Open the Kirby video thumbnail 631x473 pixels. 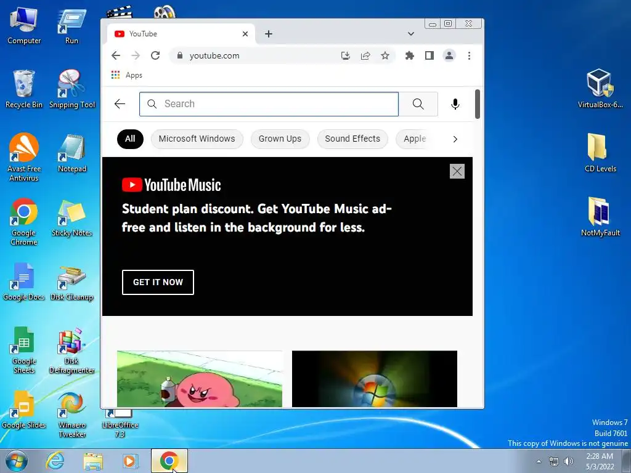point(200,379)
